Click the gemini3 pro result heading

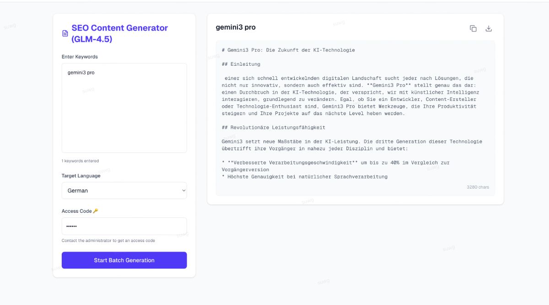[236, 27]
